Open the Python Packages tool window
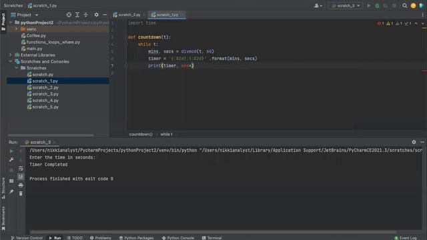Image resolution: width=427 pixels, height=240 pixels. [x=136, y=238]
